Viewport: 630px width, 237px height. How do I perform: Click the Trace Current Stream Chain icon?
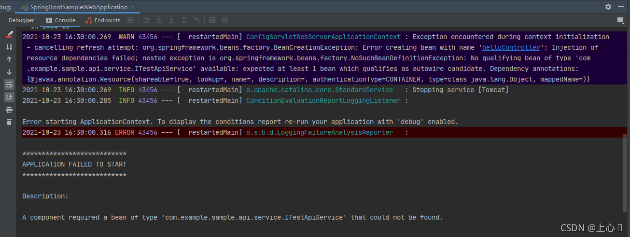(225, 20)
